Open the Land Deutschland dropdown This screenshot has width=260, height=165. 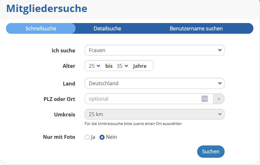click(154, 83)
